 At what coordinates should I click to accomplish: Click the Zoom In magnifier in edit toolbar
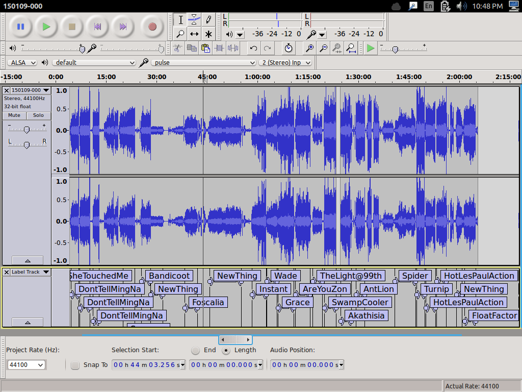309,48
